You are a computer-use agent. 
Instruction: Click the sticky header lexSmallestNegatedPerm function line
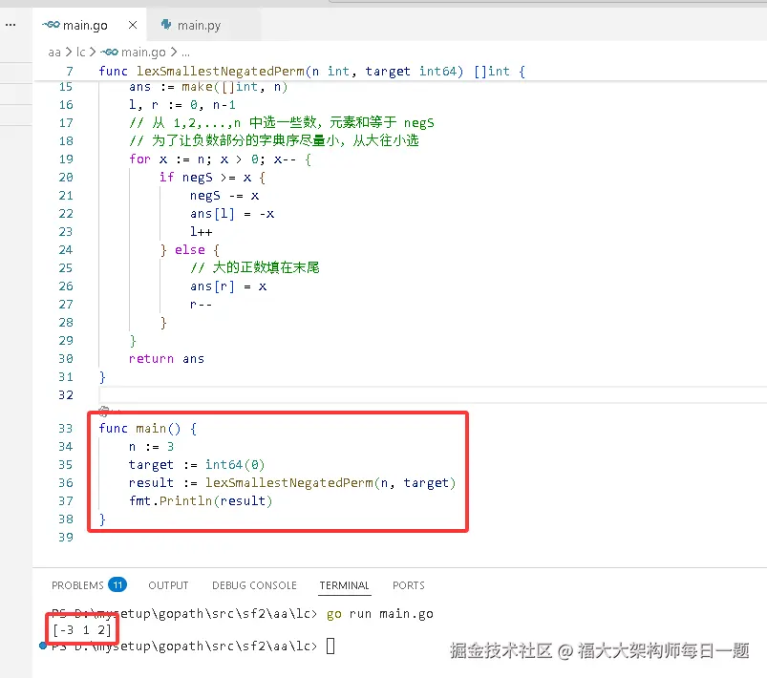pyautogui.click(x=311, y=72)
